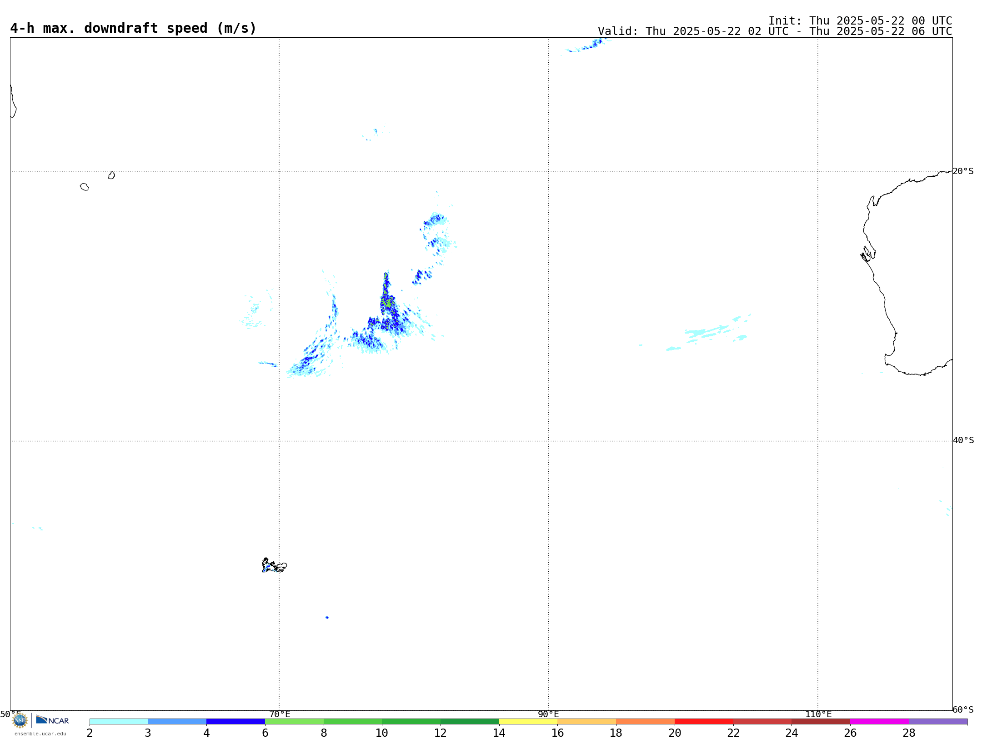
Task: Click the magenta 26-28 m/s color swatch
Action: pos(880,721)
